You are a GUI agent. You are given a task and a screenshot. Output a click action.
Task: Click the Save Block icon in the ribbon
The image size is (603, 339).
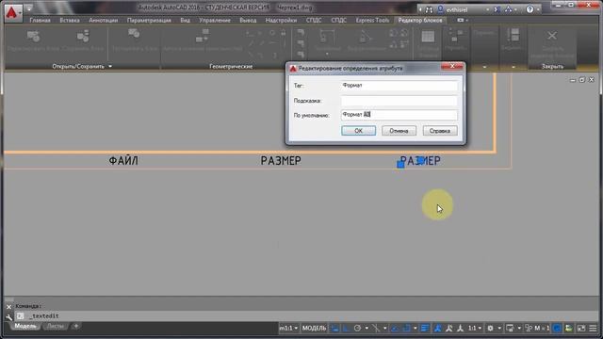(83, 37)
